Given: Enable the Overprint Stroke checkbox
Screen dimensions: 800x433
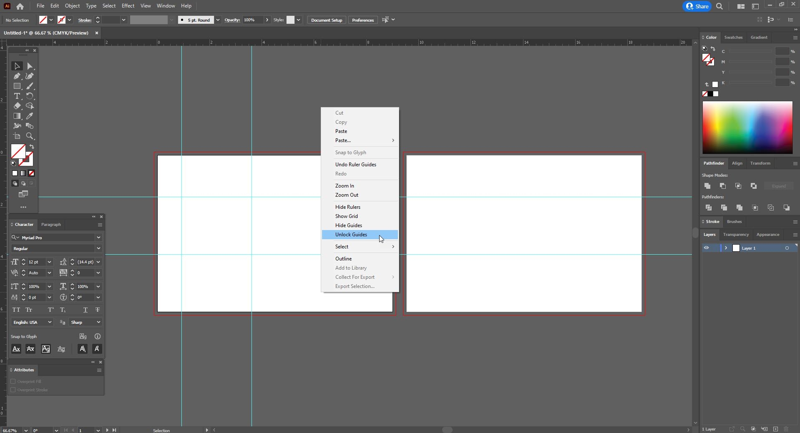Looking at the screenshot, I should (13, 390).
